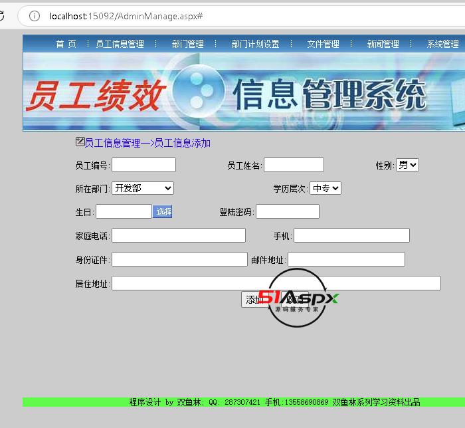Open the 部门计划设置 menu
Screen dimensions: 465x428
[255, 44]
